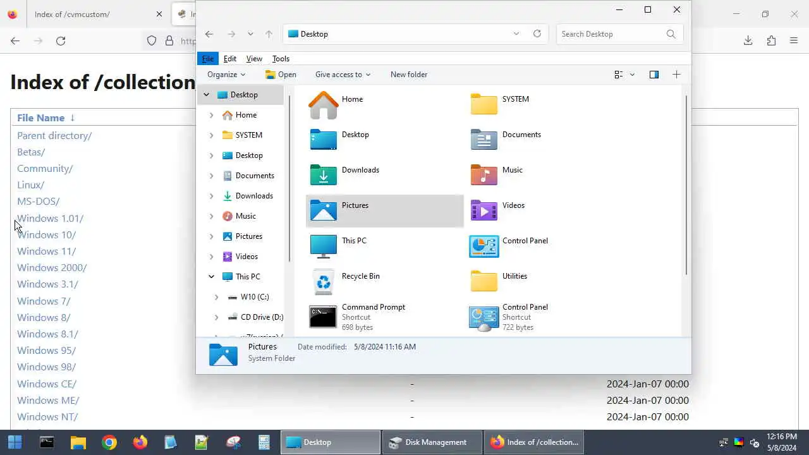Click the change view layout icon
Image resolution: width=809 pixels, height=455 pixels.
point(619,75)
